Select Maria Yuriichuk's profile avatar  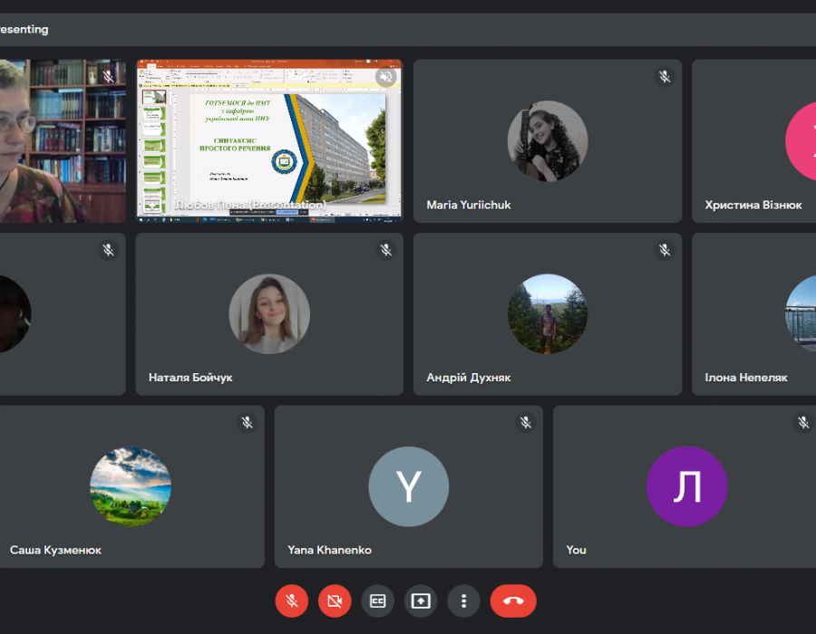[548, 140]
